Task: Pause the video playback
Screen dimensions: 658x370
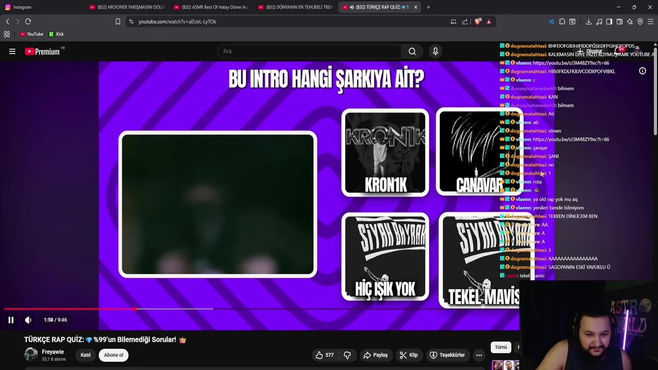Action: (11, 320)
